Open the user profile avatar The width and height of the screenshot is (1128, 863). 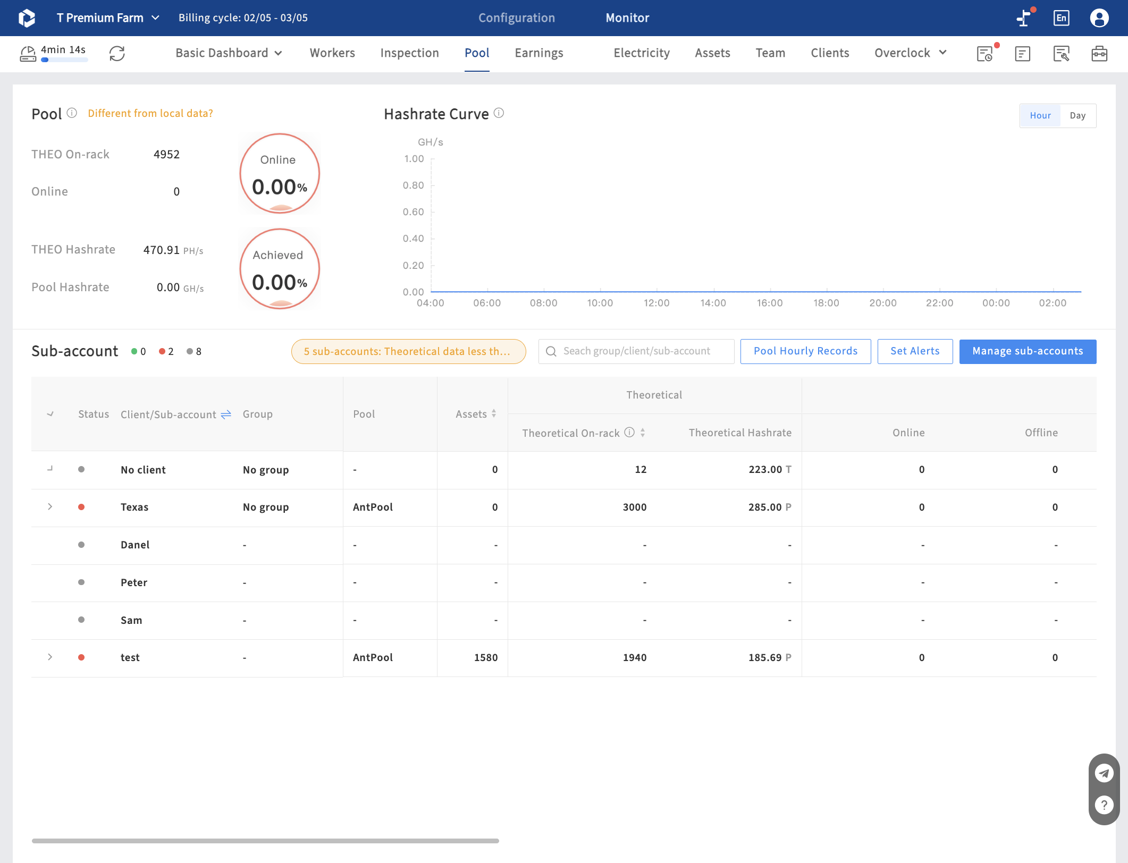1099,18
